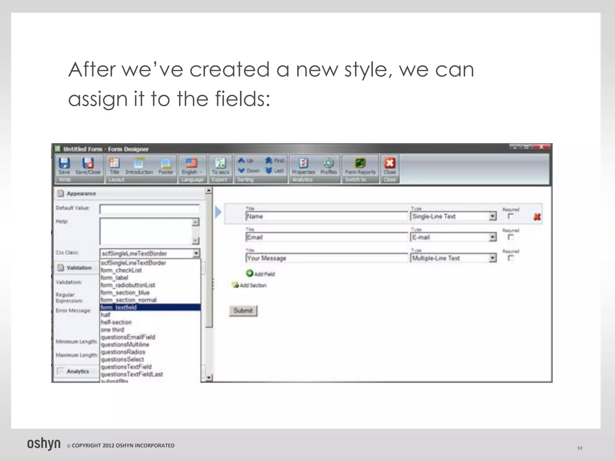Delete Name field with red X icon
Image resolution: width=615 pixels, height=461 pixels.
(537, 217)
